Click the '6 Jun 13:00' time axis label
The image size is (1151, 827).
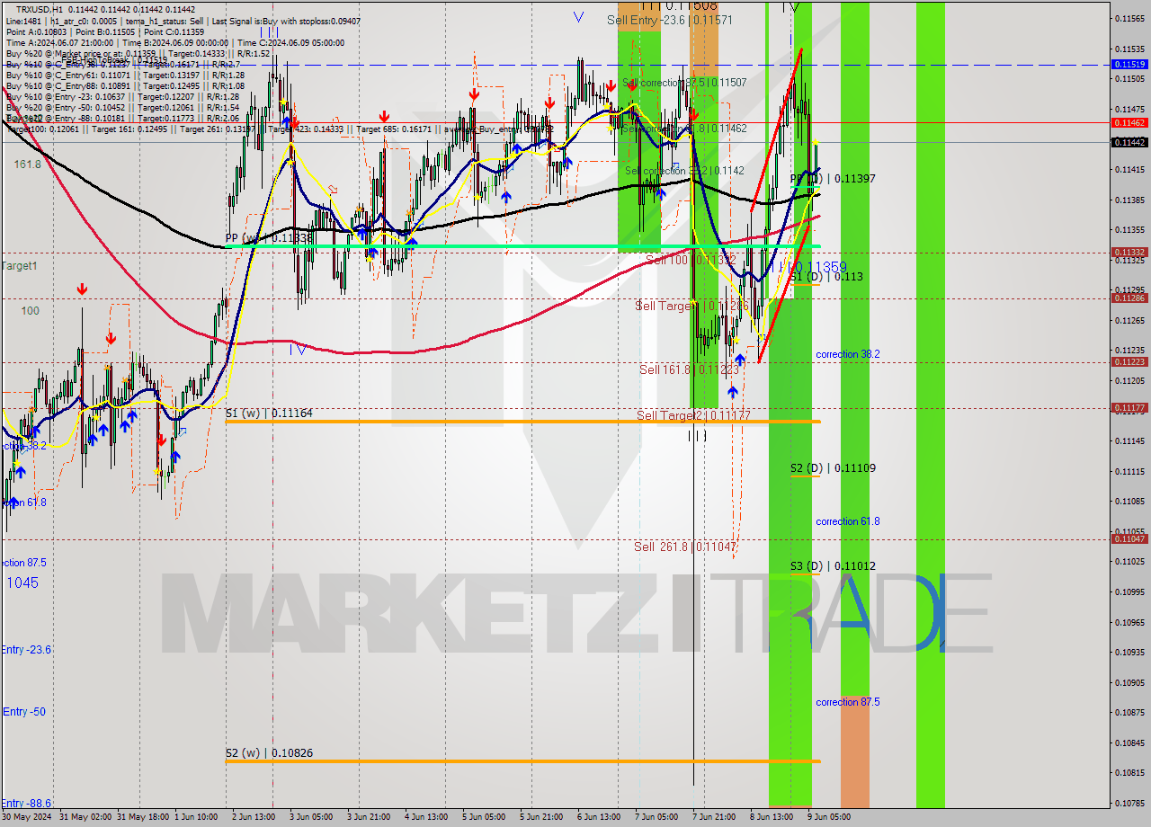point(599,817)
